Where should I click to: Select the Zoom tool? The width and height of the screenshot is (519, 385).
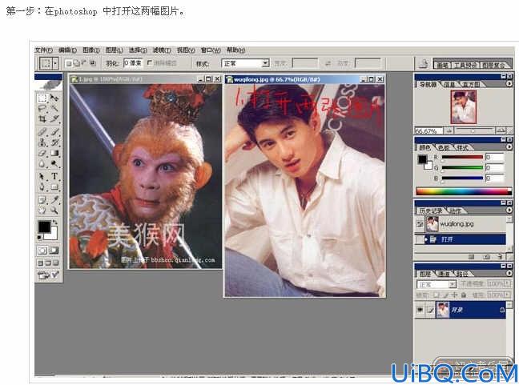point(54,210)
